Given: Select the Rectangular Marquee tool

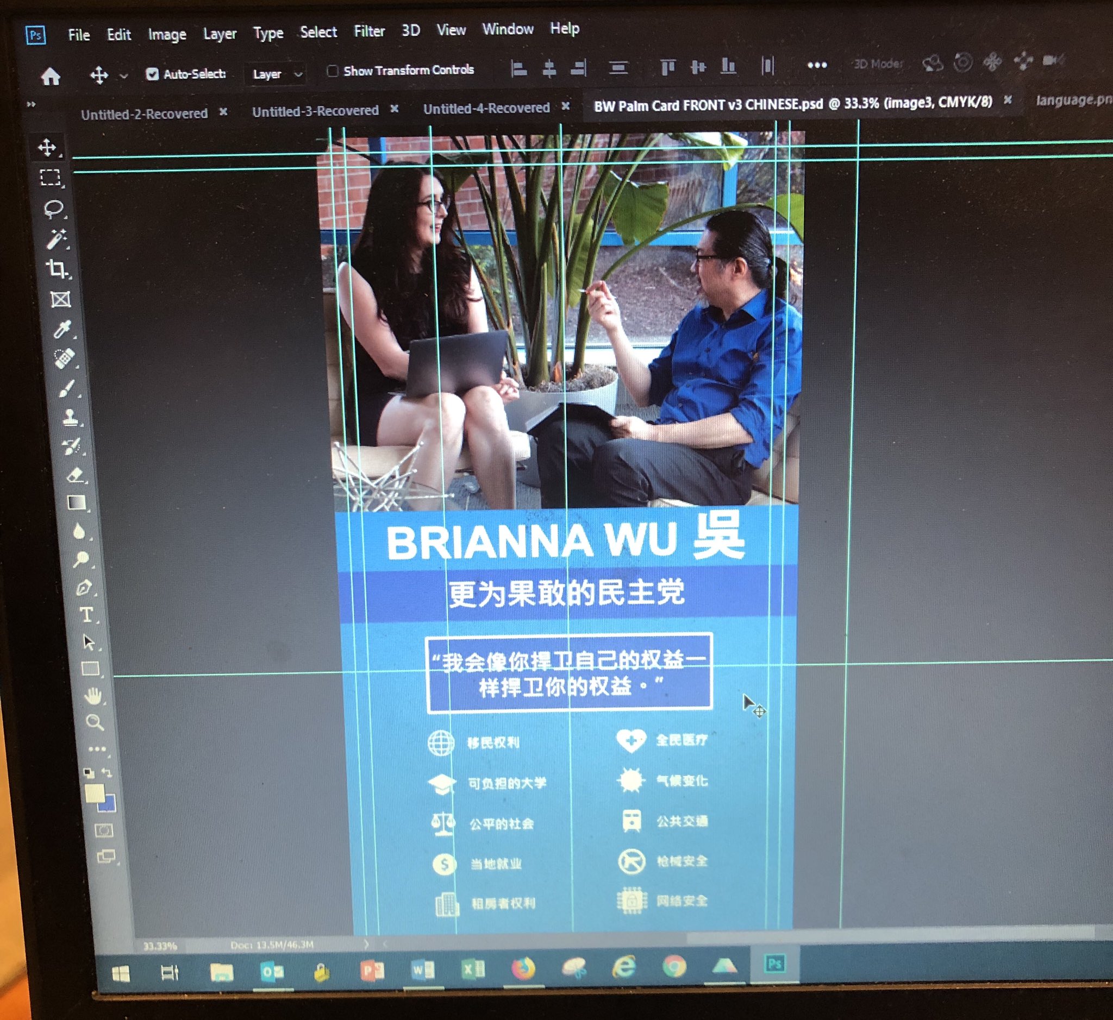Looking at the screenshot, I should pyautogui.click(x=50, y=178).
